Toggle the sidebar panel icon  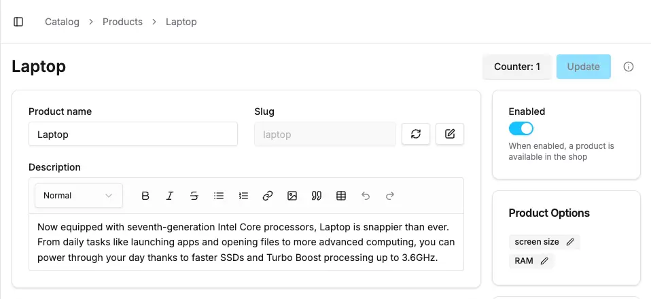click(18, 22)
